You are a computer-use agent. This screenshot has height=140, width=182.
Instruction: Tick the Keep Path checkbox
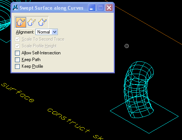click(x=17, y=60)
